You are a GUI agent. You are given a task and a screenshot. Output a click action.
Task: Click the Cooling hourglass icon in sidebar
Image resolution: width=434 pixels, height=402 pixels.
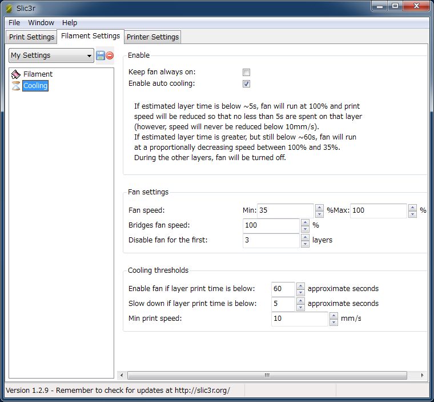coord(16,86)
